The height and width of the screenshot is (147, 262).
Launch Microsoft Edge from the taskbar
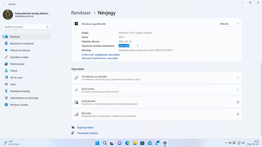(127, 143)
